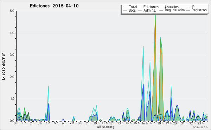
Task: Click the '0.0' y-axis value
Action: tap(12, 121)
